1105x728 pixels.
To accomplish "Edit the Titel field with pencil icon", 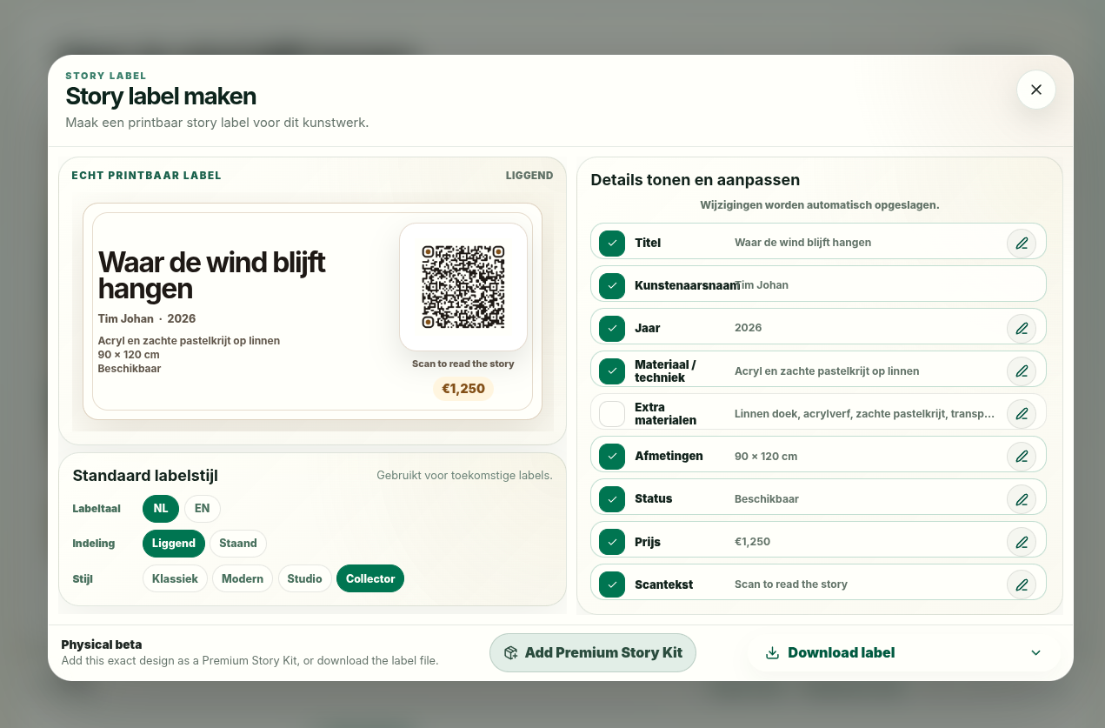I will point(1022,243).
